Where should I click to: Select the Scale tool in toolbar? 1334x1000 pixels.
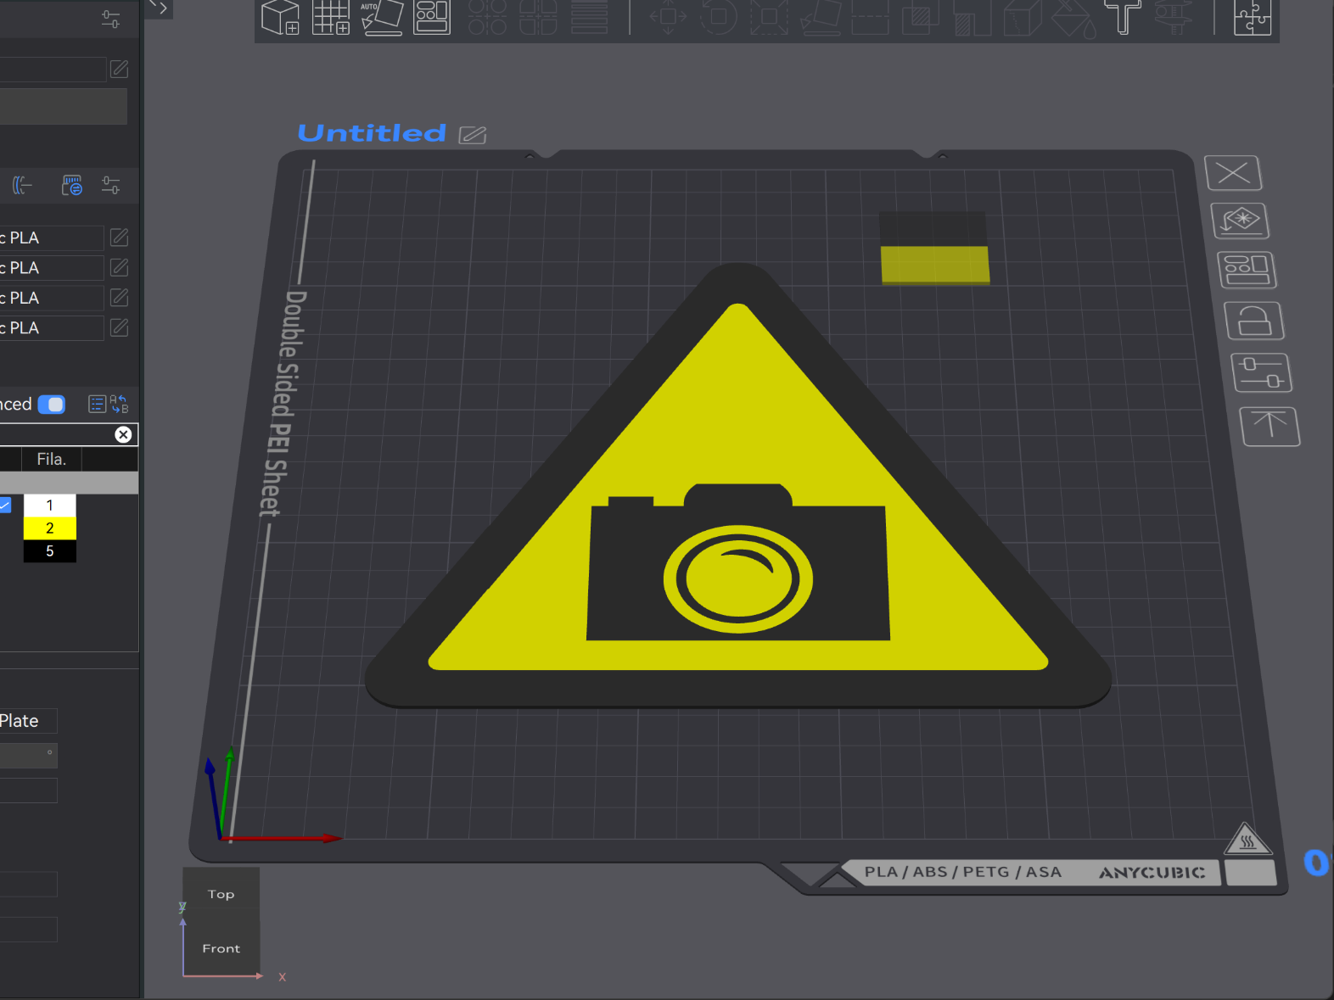769,17
